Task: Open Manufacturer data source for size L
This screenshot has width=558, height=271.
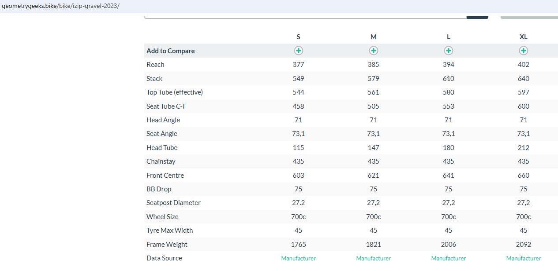Action: pos(449,258)
